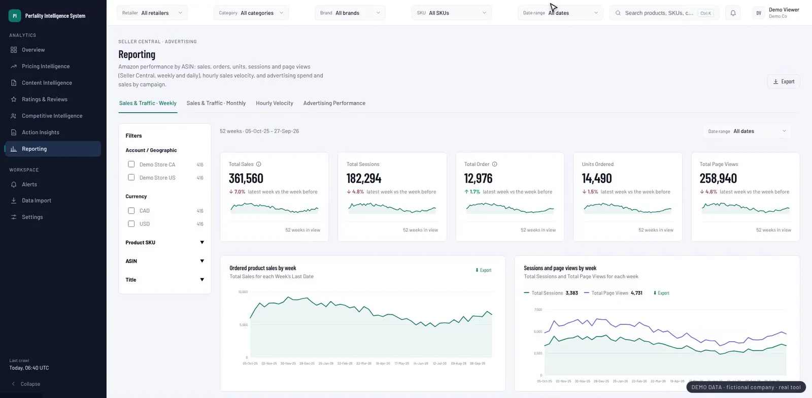Open the Retailer dropdown
This screenshot has width=812, height=398.
coord(152,13)
